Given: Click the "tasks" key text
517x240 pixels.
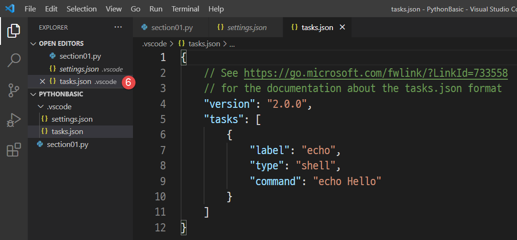Looking at the screenshot, I should pos(223,119).
